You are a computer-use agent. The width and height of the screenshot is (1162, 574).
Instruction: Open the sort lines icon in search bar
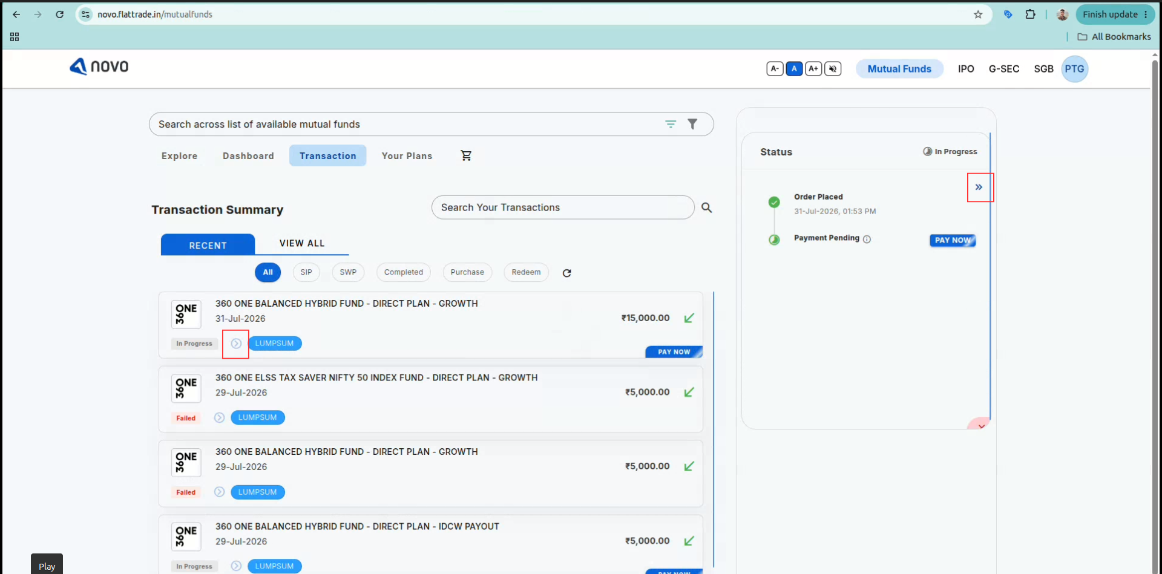[x=671, y=124]
